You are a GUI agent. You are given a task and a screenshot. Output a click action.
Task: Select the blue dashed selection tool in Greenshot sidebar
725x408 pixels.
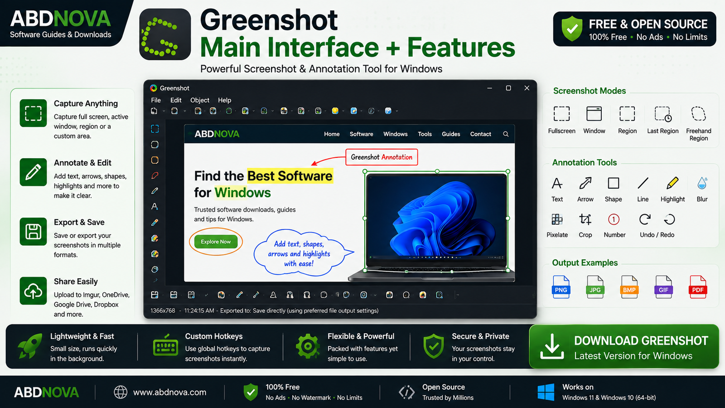[155, 129]
